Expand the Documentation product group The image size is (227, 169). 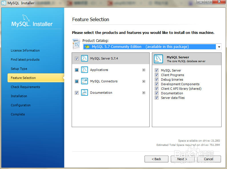[x=144, y=93]
